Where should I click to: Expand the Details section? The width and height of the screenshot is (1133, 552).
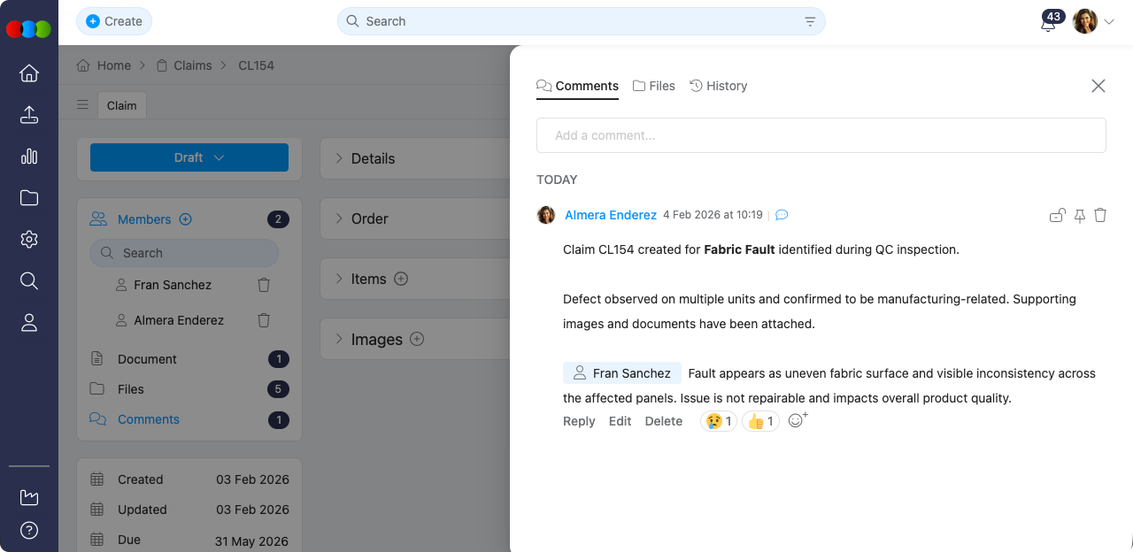(x=372, y=158)
